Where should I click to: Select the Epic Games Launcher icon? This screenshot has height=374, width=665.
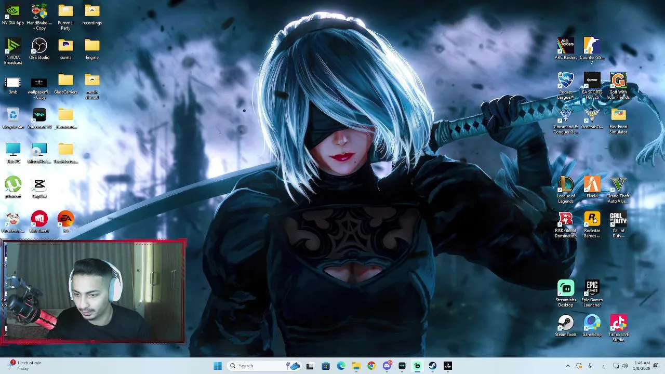pyautogui.click(x=592, y=294)
